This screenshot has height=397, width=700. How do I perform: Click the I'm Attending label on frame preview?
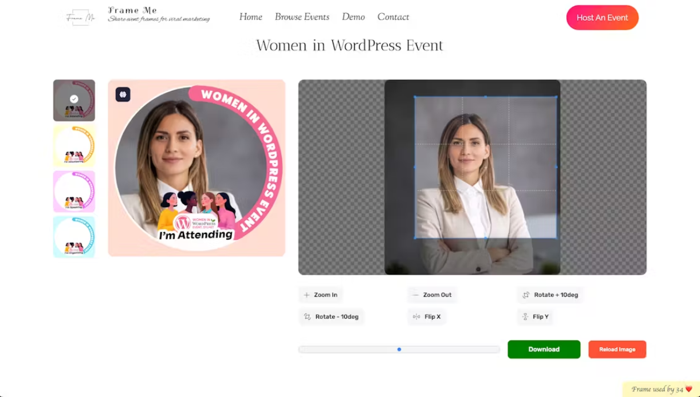tap(196, 235)
